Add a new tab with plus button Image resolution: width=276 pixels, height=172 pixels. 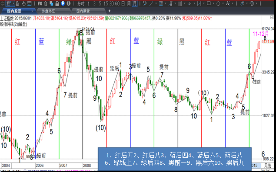[x=110, y=11]
